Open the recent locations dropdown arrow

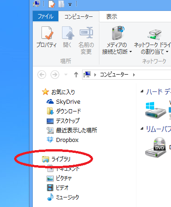coord(66,75)
